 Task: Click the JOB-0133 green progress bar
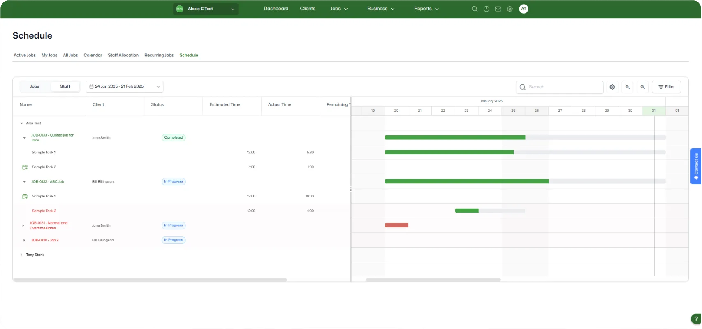(455, 137)
